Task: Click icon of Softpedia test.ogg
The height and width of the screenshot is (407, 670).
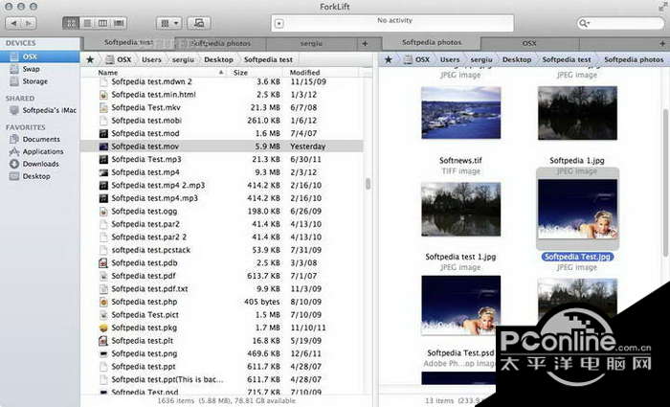Action: point(103,212)
